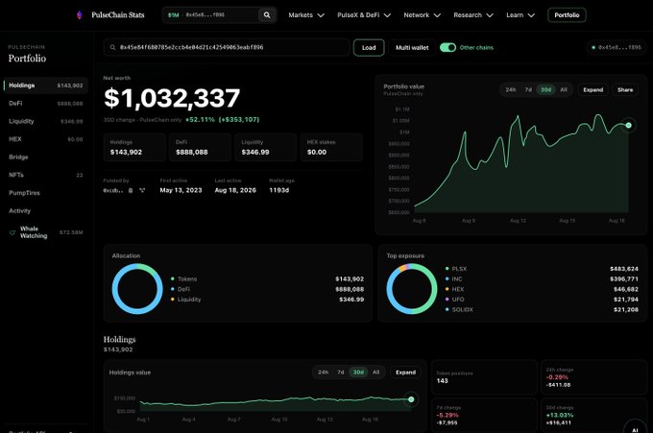The height and width of the screenshot is (433, 653).
Task: Open the Holdings tab in sidebar
Action: 46,85
